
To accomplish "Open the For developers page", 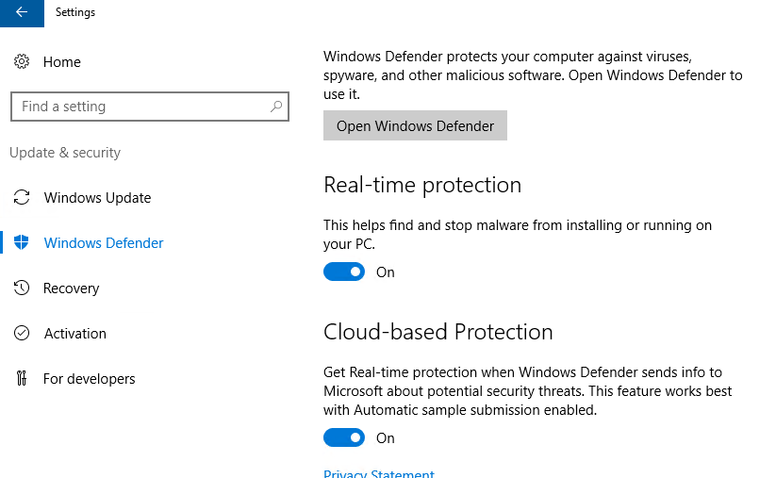I will pyautogui.click(x=90, y=379).
